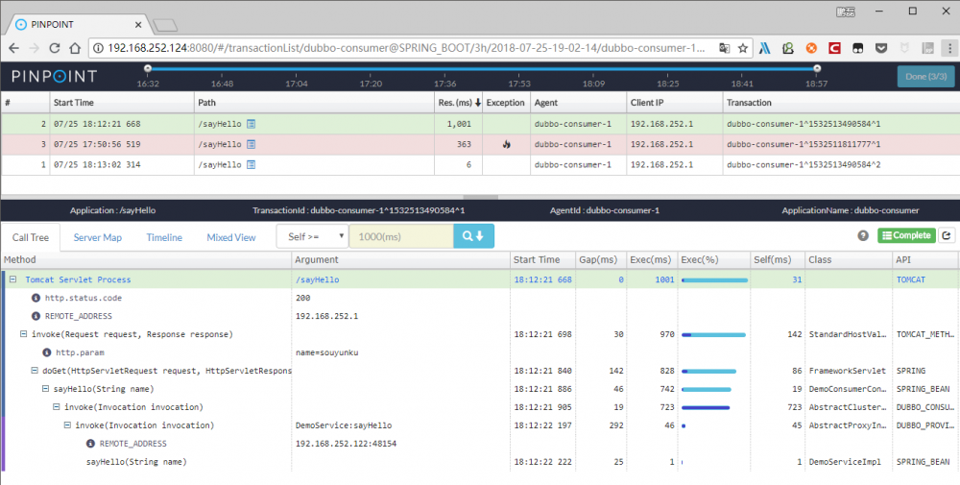Collapse the doGet(HttpServletRequest request) node
Screen dimensions: 960x485
click(35, 371)
